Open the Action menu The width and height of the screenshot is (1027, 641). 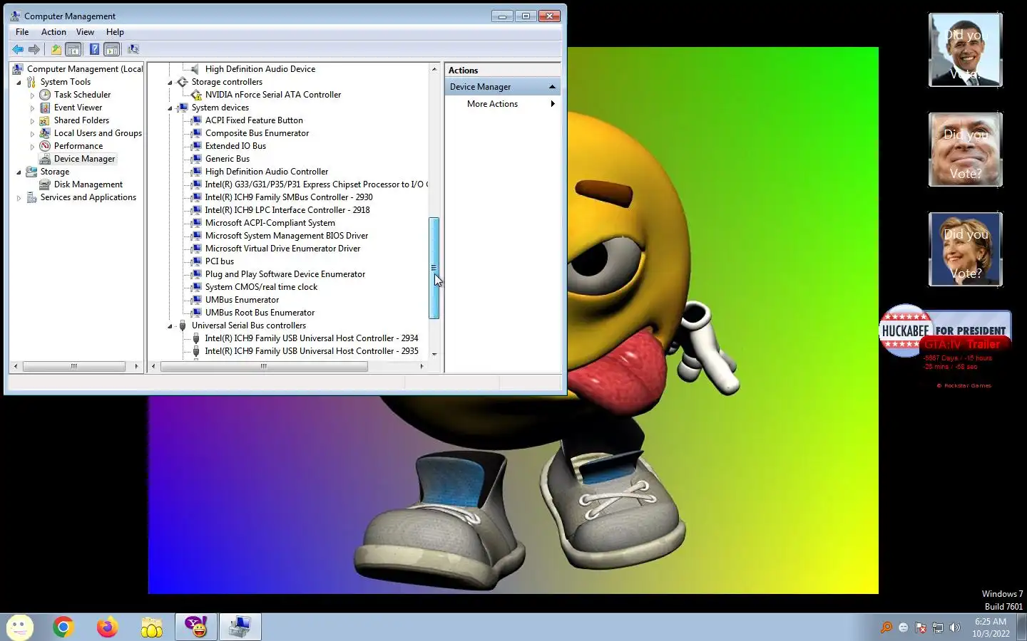pyautogui.click(x=53, y=32)
